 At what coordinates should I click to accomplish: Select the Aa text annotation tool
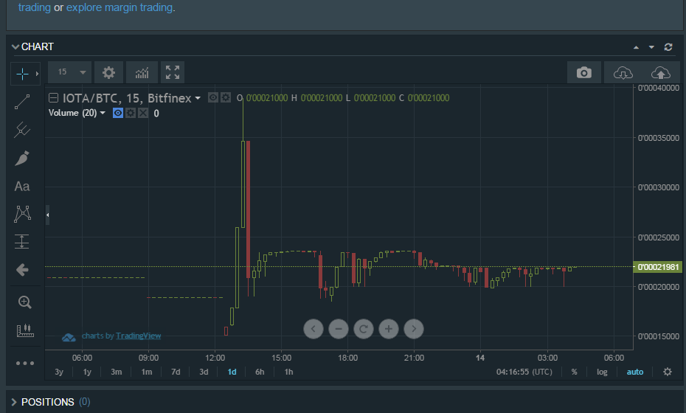(22, 187)
